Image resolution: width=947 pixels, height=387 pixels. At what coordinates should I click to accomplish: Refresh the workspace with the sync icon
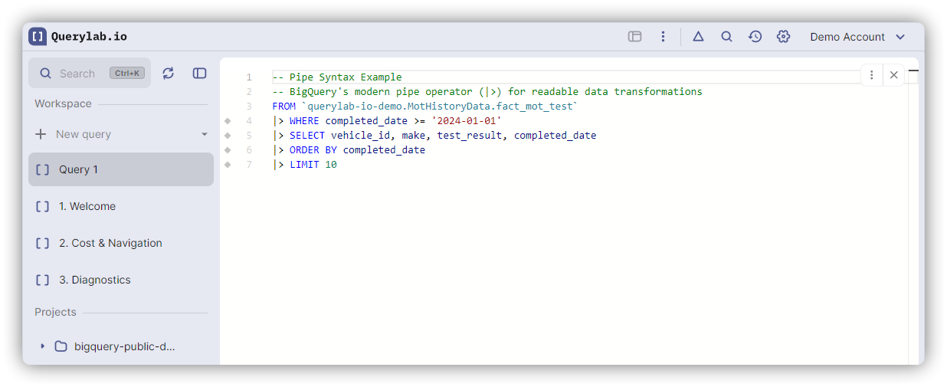click(x=169, y=74)
